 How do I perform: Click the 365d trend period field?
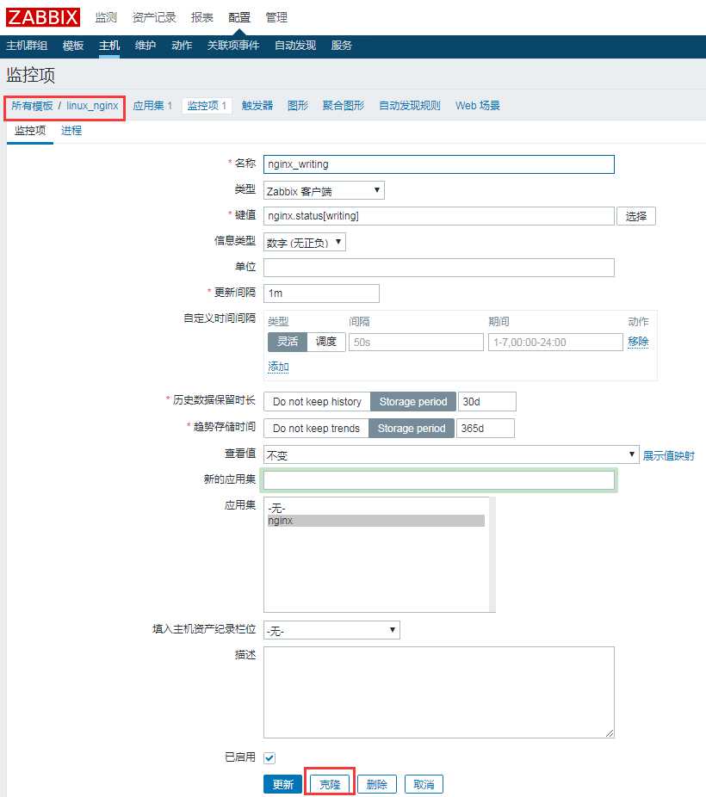click(486, 429)
